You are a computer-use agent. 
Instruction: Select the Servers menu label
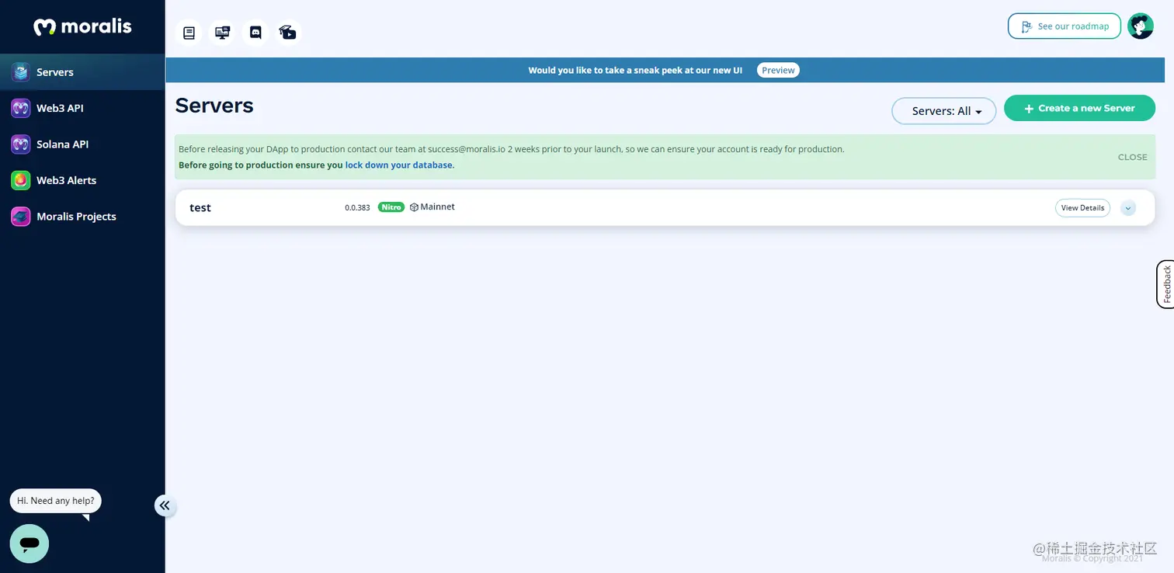point(55,72)
